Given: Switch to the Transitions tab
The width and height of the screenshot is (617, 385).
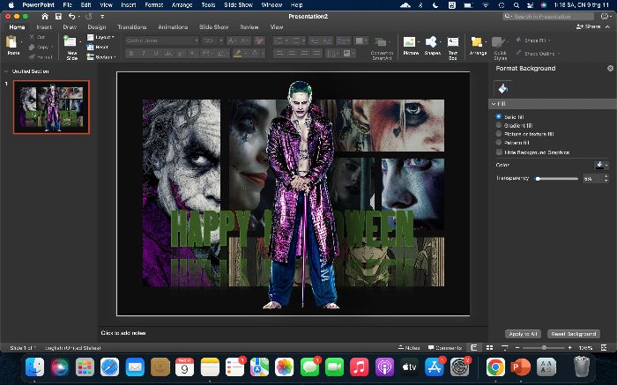Looking at the screenshot, I should pos(132,27).
